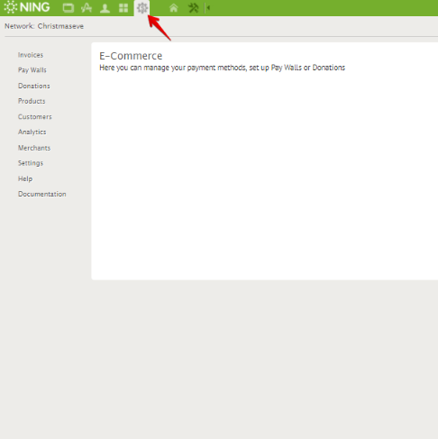Select Products from the sidebar
Viewport: 438px width, 439px height.
click(x=32, y=101)
